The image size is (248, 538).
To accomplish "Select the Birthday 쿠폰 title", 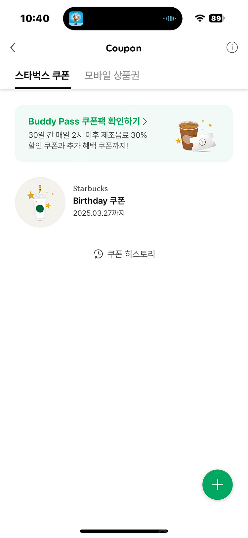I will coord(99,201).
